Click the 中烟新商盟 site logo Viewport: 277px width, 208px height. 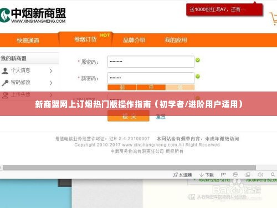click(x=33, y=16)
